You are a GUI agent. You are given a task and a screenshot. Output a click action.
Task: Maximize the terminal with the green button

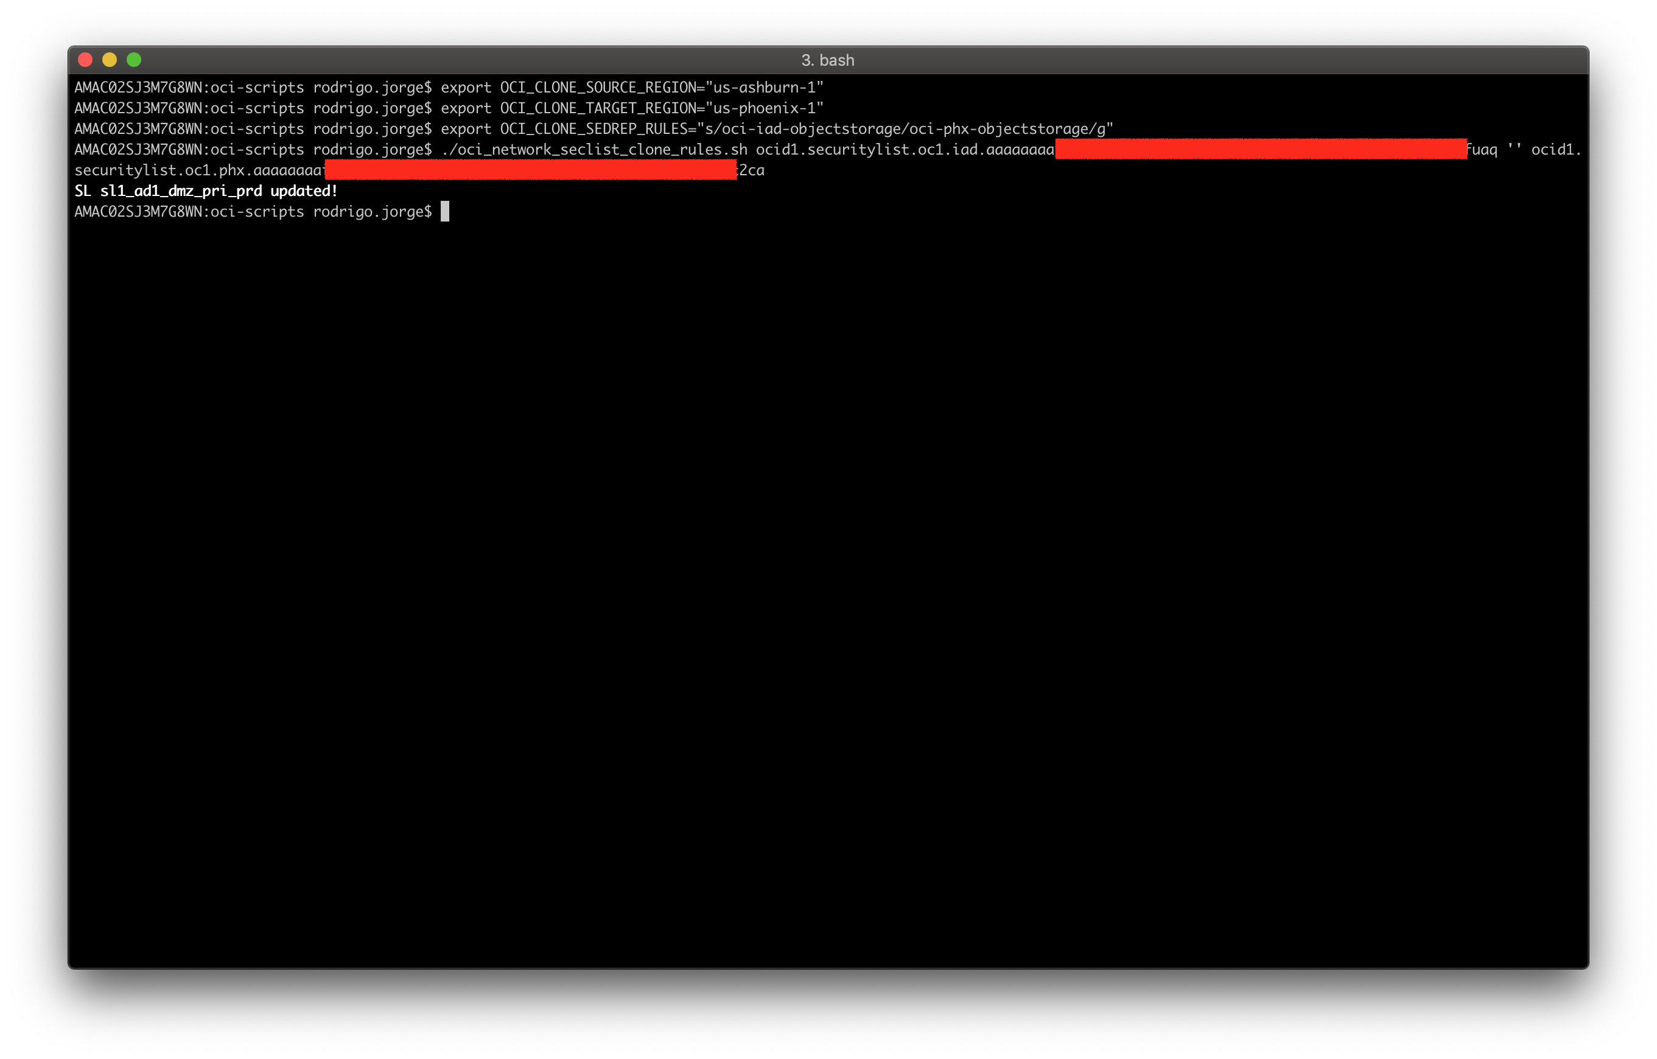pos(134,60)
